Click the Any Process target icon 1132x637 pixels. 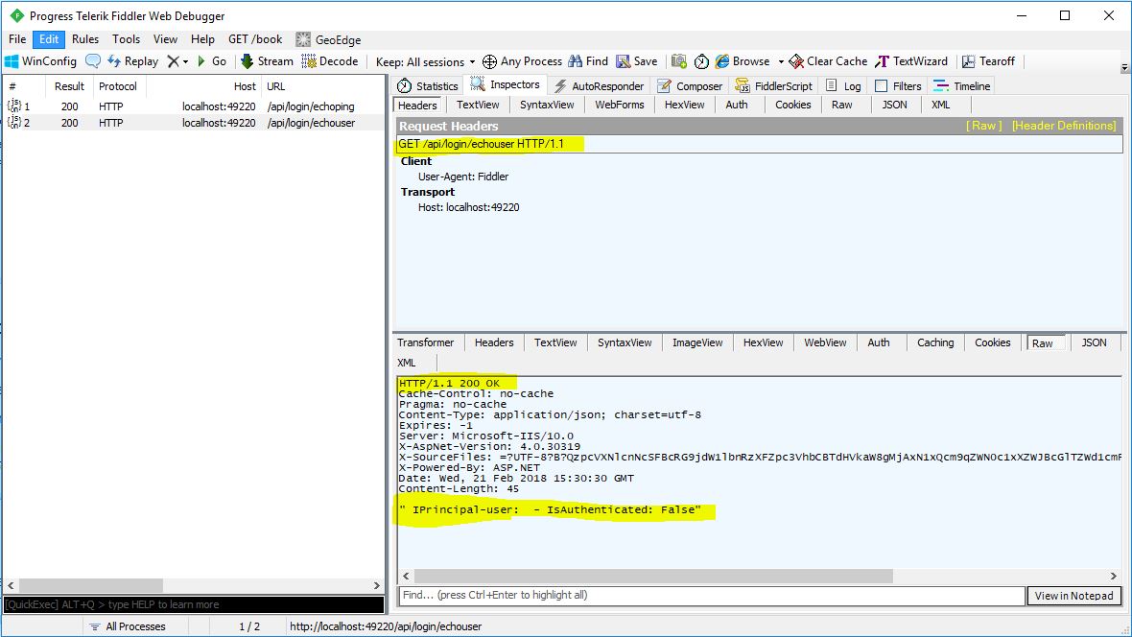pyautogui.click(x=489, y=61)
